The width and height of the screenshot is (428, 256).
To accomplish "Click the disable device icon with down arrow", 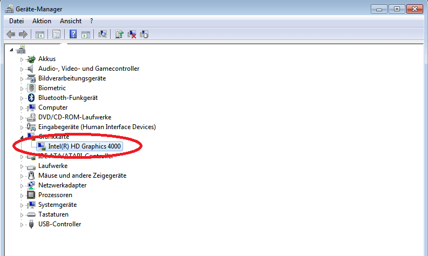I will point(144,35).
